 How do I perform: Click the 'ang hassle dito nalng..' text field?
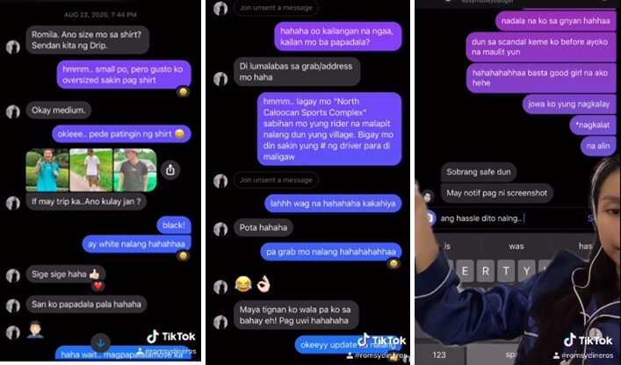(511, 218)
